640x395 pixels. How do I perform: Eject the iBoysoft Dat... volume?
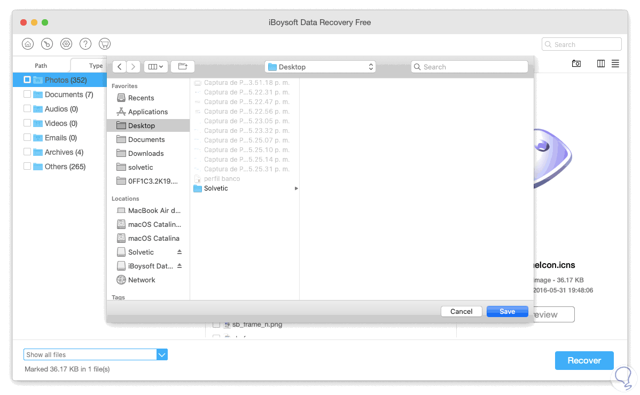(179, 266)
